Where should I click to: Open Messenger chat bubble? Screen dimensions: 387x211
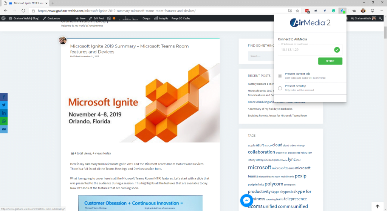pyautogui.click(x=246, y=200)
